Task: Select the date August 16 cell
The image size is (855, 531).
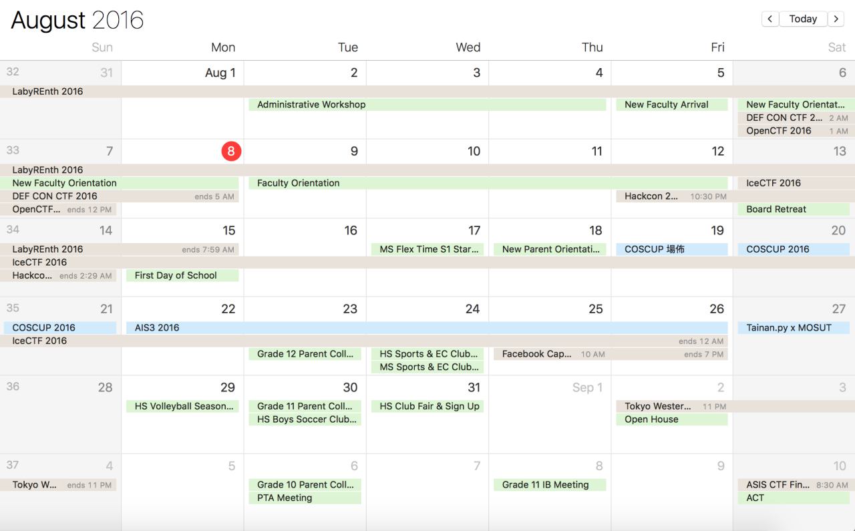Action: point(305,267)
